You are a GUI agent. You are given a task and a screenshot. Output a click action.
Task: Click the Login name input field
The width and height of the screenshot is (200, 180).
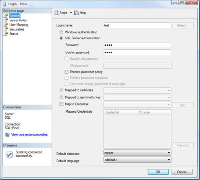click(x=137, y=25)
